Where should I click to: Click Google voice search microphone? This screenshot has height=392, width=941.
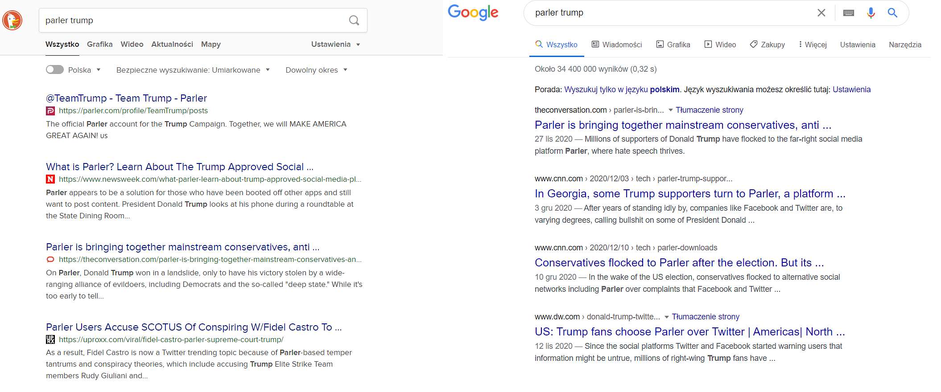[871, 13]
